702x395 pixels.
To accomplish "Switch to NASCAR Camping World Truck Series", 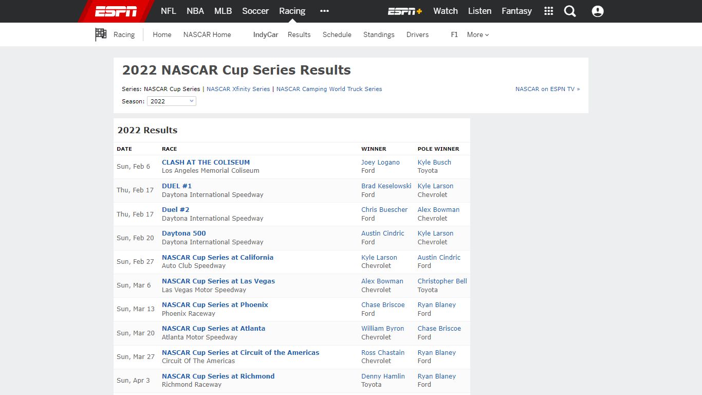I will pyautogui.click(x=329, y=89).
